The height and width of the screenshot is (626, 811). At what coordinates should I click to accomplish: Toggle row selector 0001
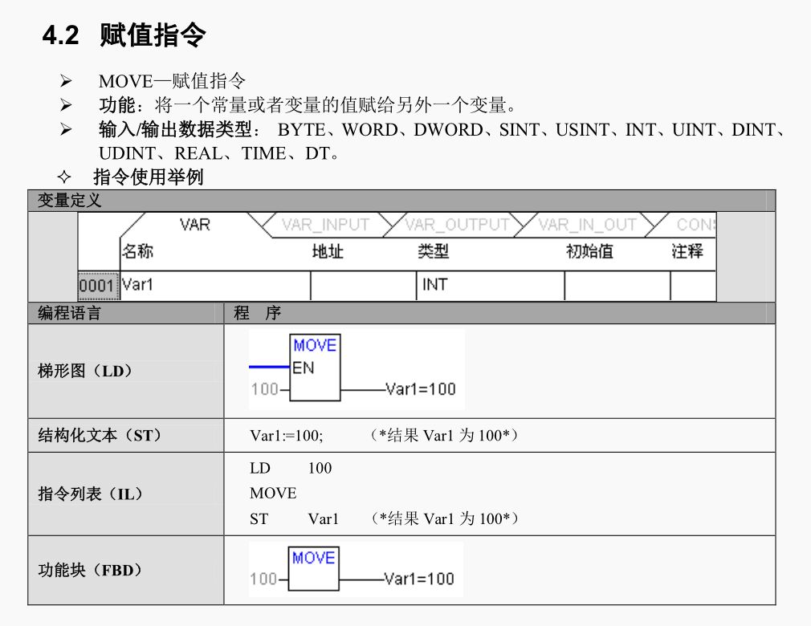pos(96,286)
